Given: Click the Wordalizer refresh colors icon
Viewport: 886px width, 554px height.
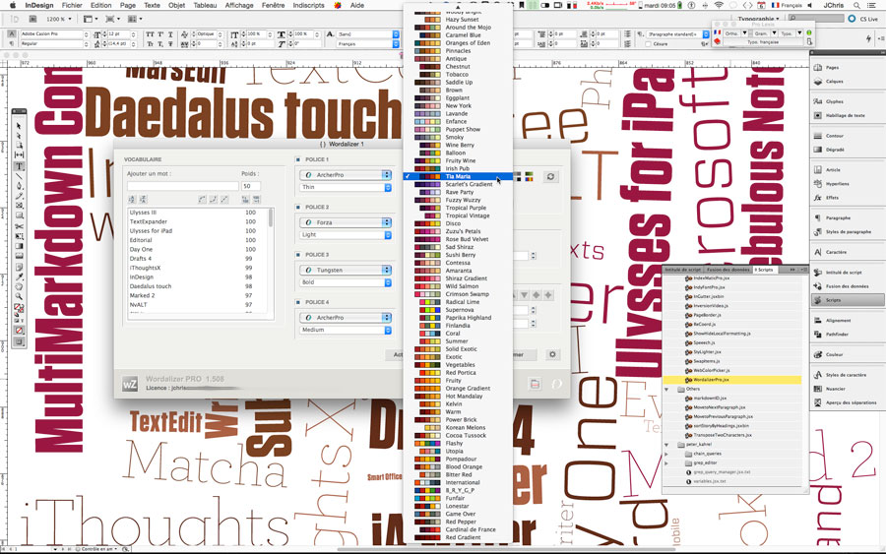Looking at the screenshot, I should [550, 177].
